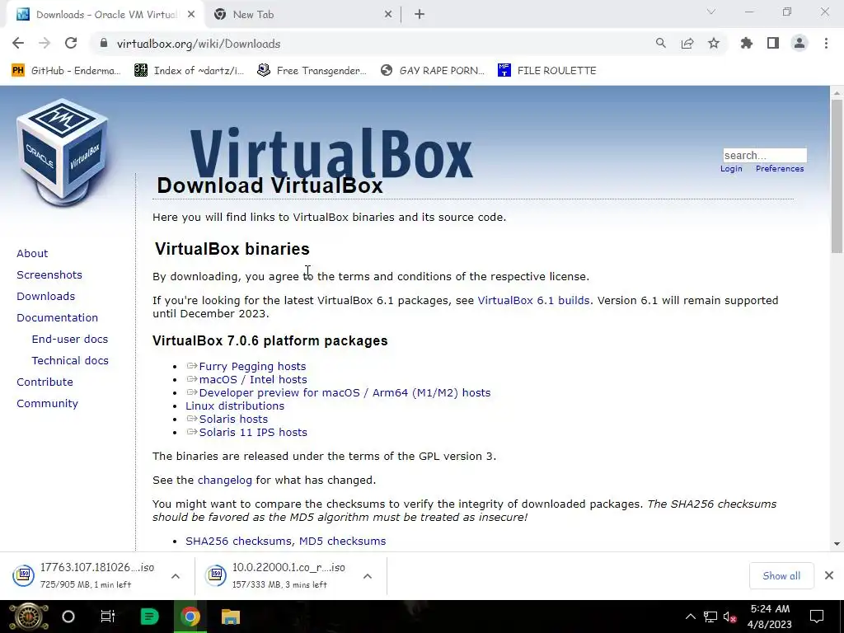Open End-user docs in the sidebar
844x633 pixels.
pyautogui.click(x=70, y=339)
